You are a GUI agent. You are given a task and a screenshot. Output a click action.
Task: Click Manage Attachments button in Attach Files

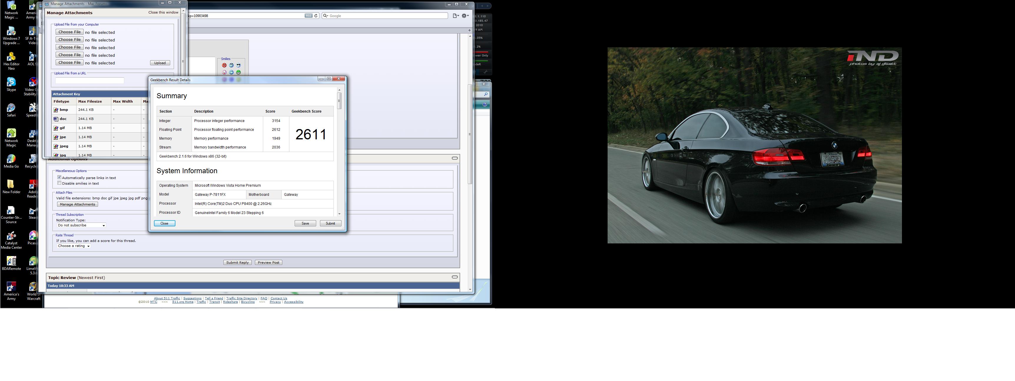77,204
